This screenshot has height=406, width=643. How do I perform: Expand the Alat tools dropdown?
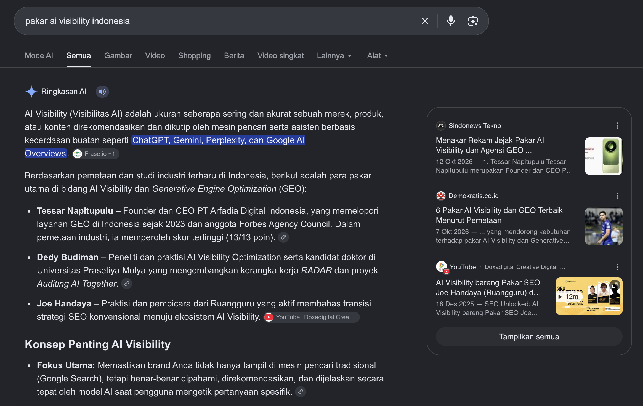(377, 56)
